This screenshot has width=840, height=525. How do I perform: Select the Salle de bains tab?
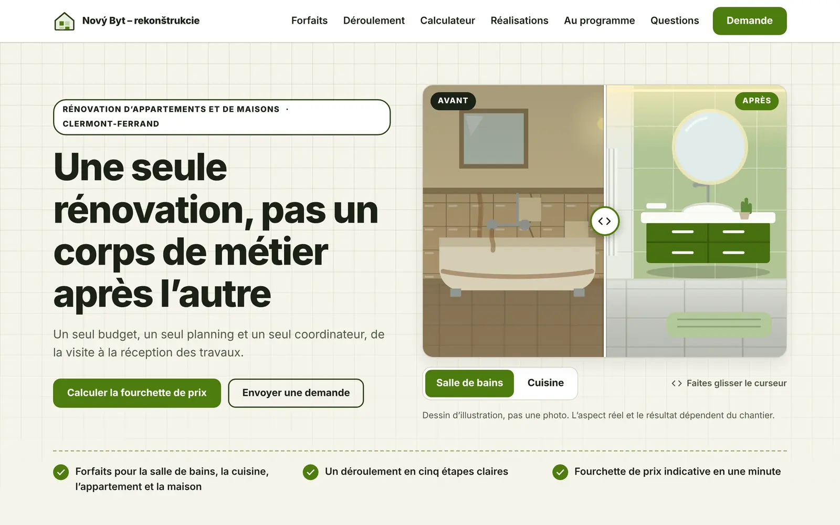tap(469, 383)
